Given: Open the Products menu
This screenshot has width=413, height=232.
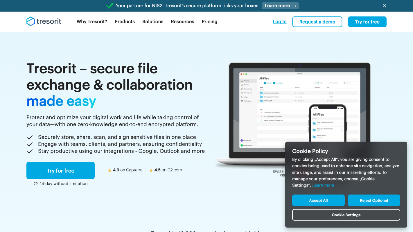Looking at the screenshot, I should (125, 21).
